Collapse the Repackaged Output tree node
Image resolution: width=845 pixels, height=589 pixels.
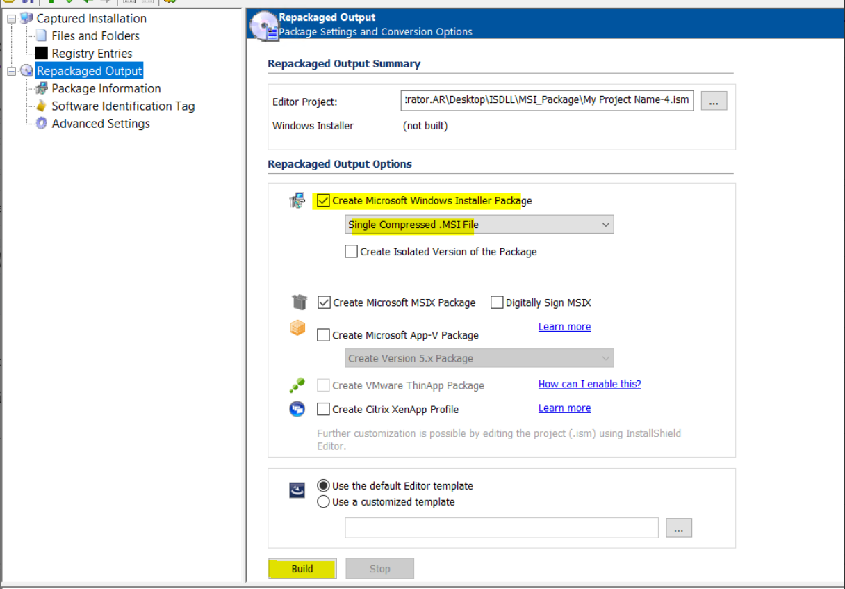coord(11,71)
